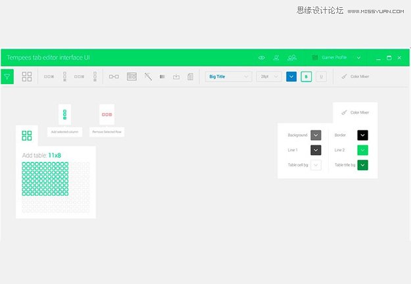Click the green add column icon tile
This screenshot has height=284, width=411.
[x=64, y=114]
